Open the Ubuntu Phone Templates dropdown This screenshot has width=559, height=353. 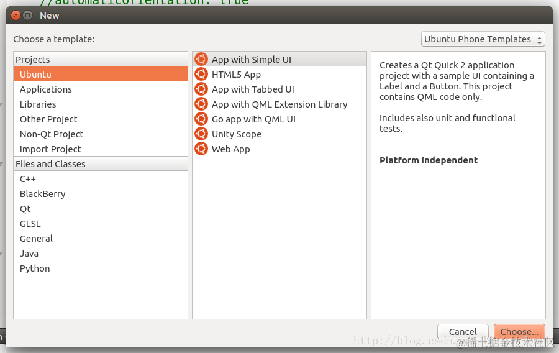(x=483, y=39)
